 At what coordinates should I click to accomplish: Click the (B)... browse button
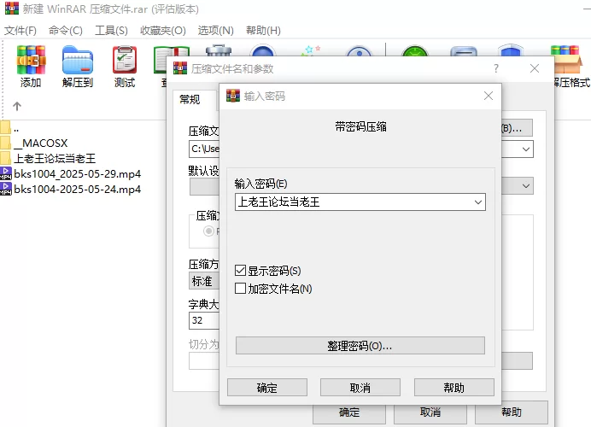click(517, 128)
